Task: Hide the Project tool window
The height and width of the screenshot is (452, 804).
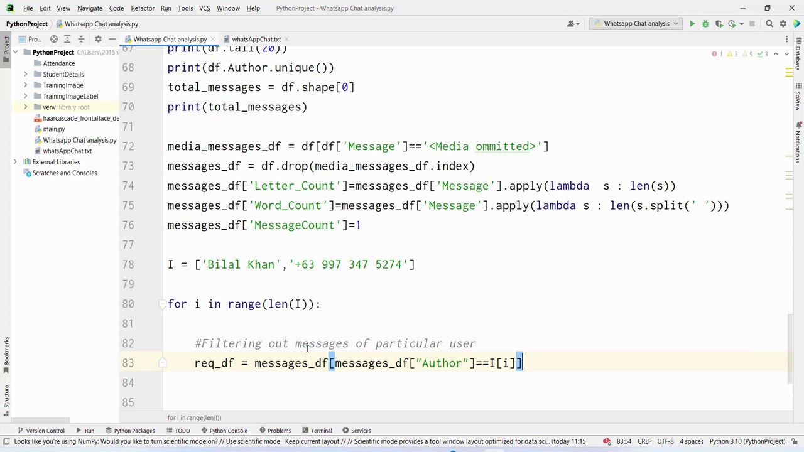Action: (x=112, y=39)
